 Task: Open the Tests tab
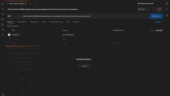coord(68,22)
